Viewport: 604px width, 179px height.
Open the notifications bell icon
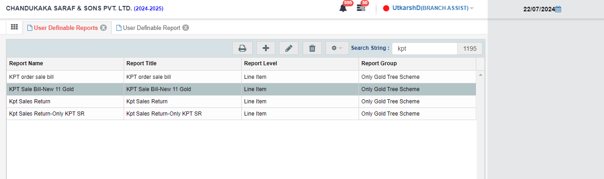[343, 8]
